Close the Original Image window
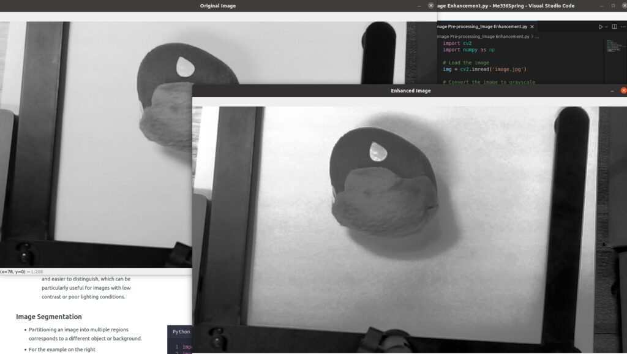This screenshot has width=627, height=354. (x=430, y=6)
